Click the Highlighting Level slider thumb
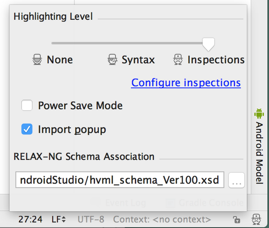Image resolution: width=269 pixels, height=228 pixels. [x=208, y=44]
